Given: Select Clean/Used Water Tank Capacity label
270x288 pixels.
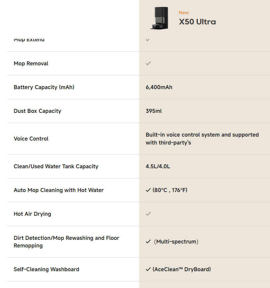Looking at the screenshot, I should 56,166.
